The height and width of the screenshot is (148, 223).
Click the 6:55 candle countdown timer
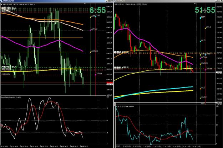(x=98, y=10)
